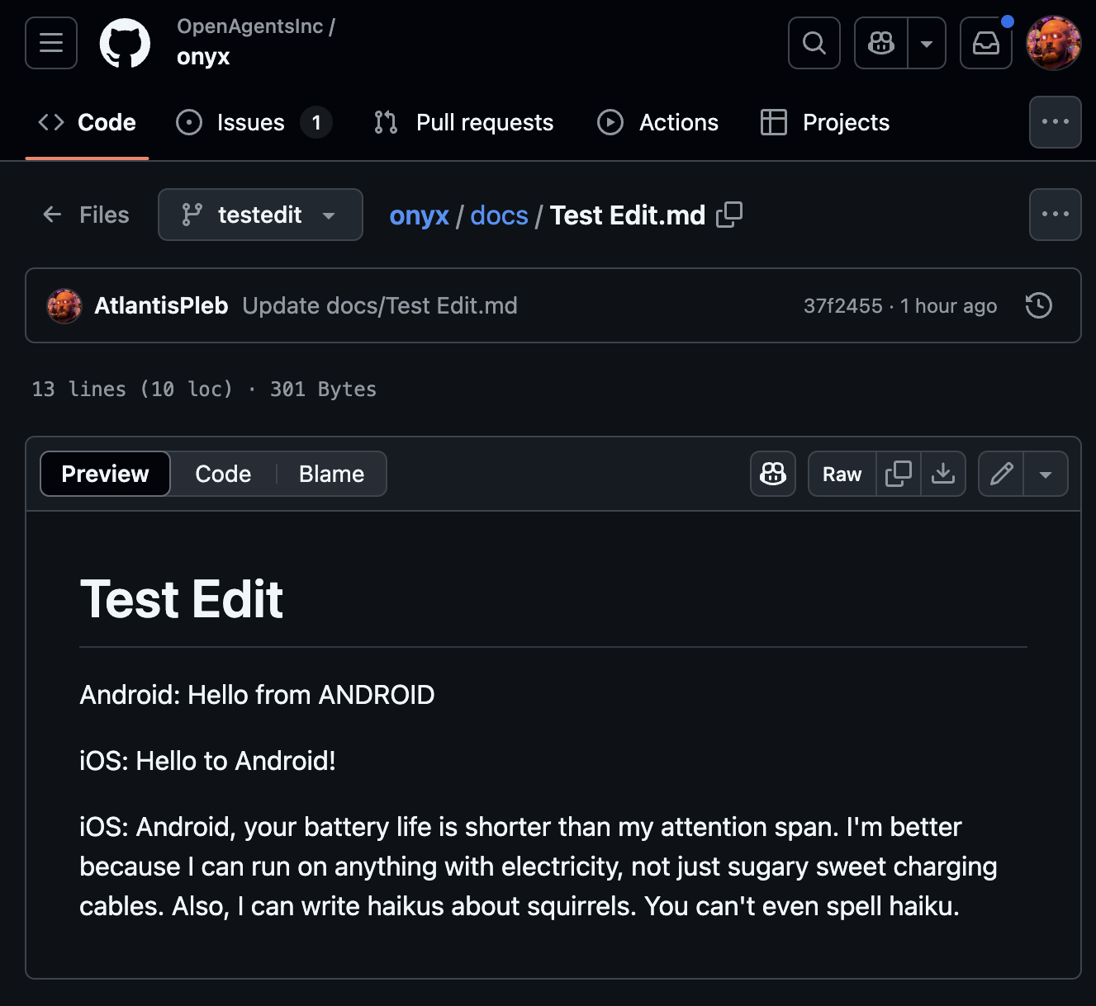
Task: Ask Copilot about this file
Action: [773, 474]
